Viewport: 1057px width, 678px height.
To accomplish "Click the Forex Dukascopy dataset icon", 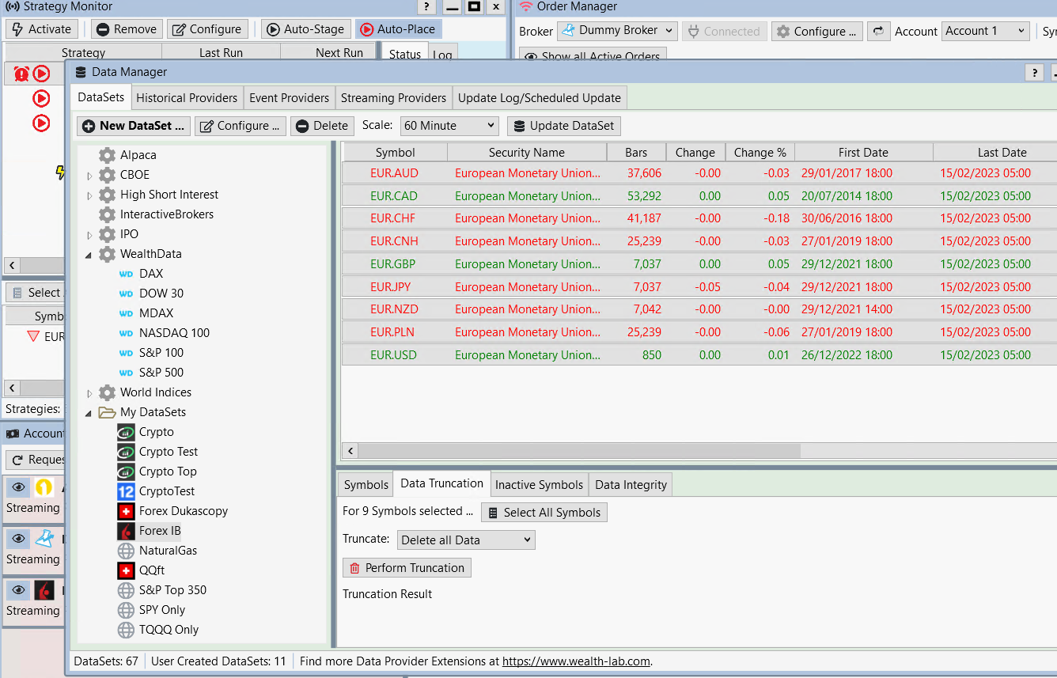I will tap(126, 511).
